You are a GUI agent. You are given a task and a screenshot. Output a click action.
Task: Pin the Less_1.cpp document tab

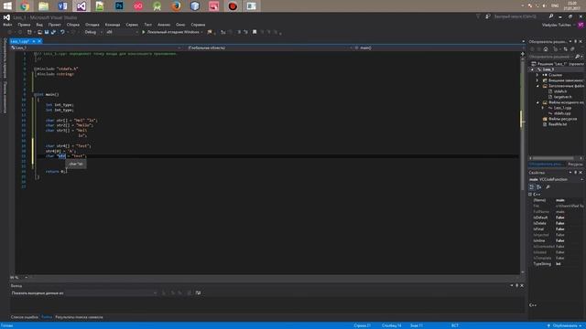click(34, 41)
